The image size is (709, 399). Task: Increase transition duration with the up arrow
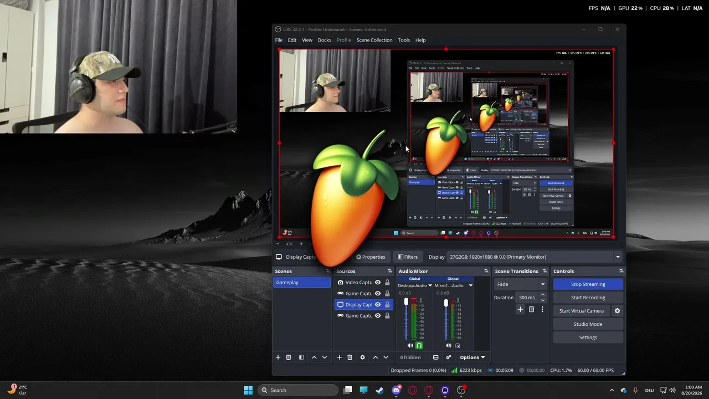pyautogui.click(x=542, y=295)
